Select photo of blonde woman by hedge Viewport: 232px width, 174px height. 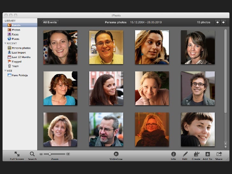pos(60,129)
